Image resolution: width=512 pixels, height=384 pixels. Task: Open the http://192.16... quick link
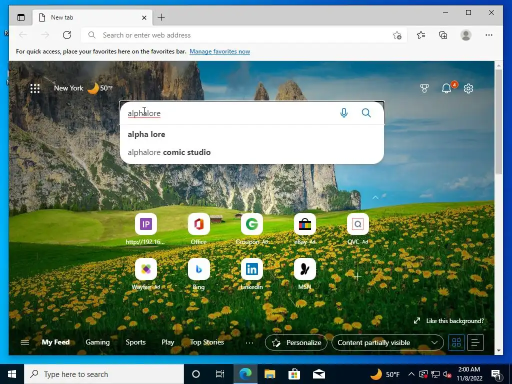pyautogui.click(x=145, y=229)
